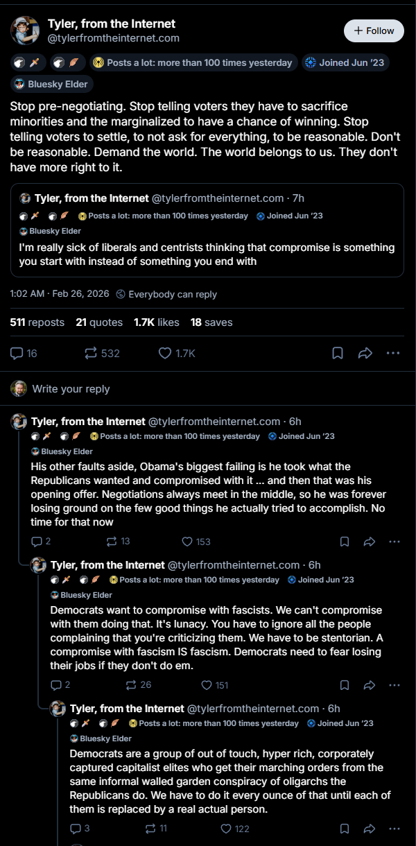Click the Write your reply field
The height and width of the screenshot is (846, 416).
tap(71, 389)
